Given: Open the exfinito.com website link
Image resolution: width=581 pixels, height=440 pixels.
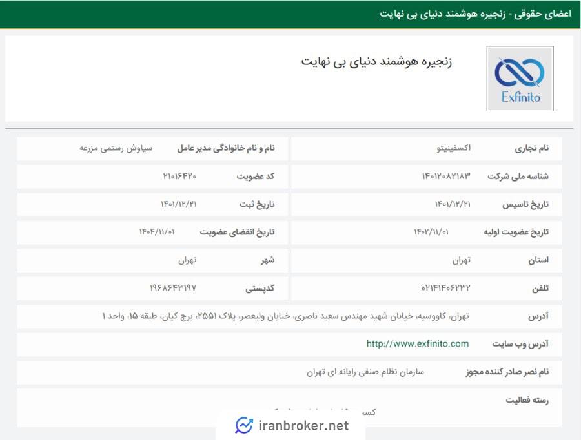Looking at the screenshot, I should click(418, 344).
